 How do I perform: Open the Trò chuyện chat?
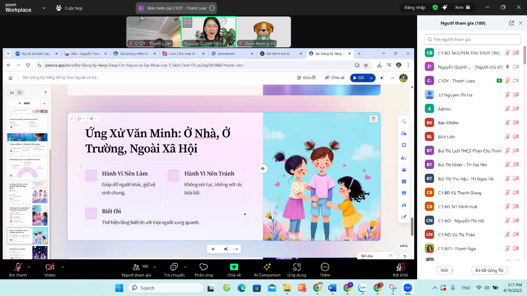coord(174,270)
